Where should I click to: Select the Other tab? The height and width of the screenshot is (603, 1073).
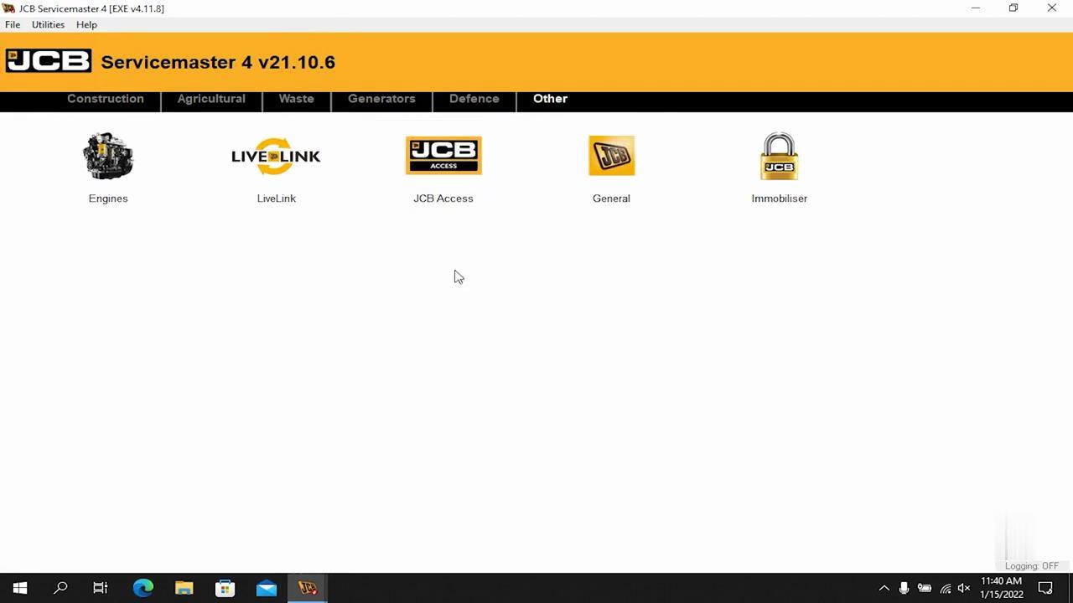coord(550,99)
